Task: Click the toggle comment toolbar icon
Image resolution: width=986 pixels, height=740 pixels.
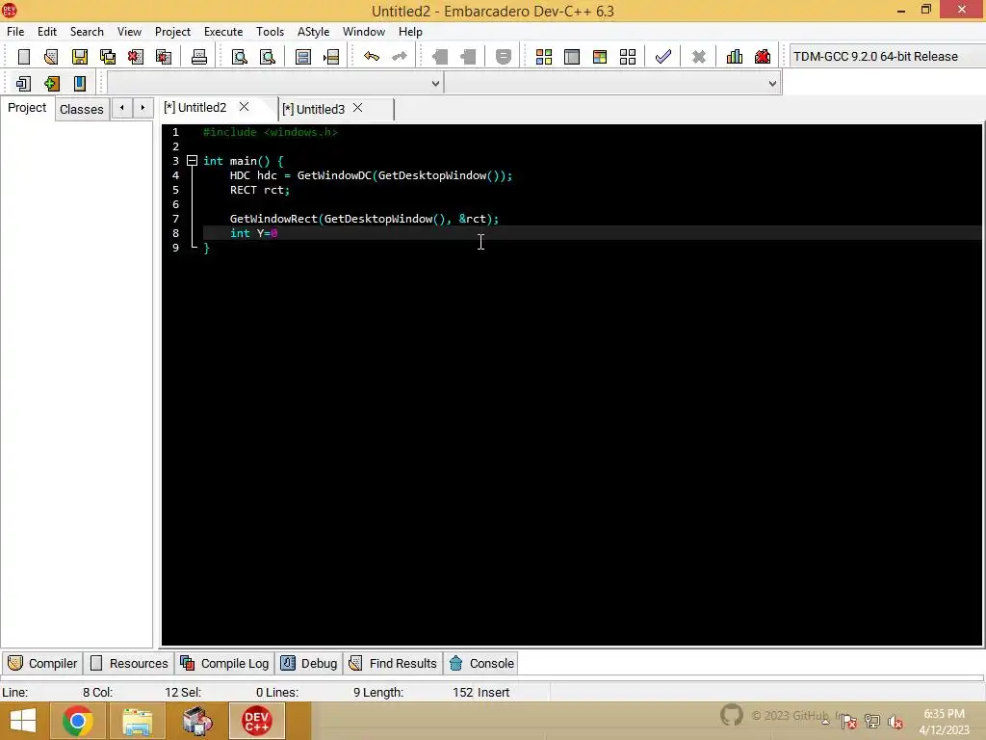Action: tap(504, 57)
